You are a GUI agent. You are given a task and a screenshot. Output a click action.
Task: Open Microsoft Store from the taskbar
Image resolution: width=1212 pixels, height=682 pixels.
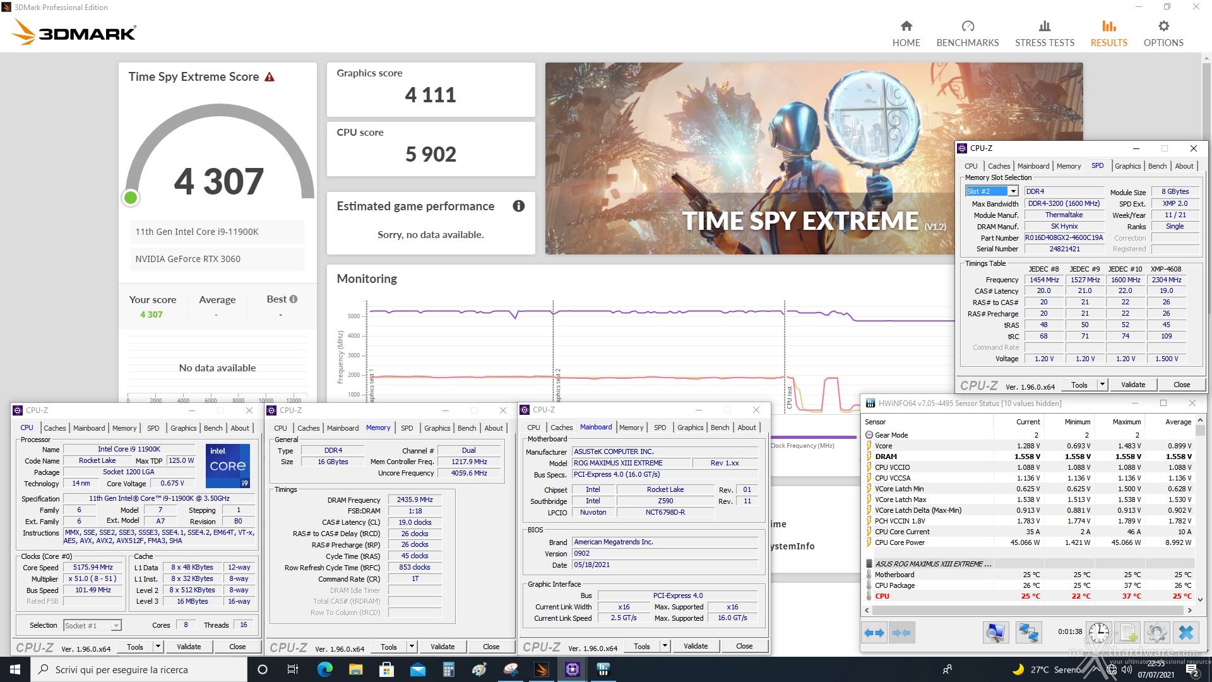click(386, 669)
